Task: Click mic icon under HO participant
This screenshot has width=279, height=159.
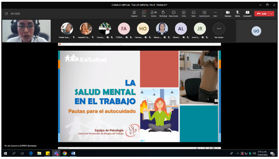Action: tap(150, 37)
